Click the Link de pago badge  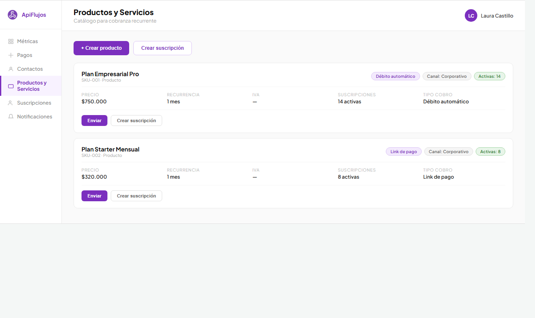click(x=403, y=151)
